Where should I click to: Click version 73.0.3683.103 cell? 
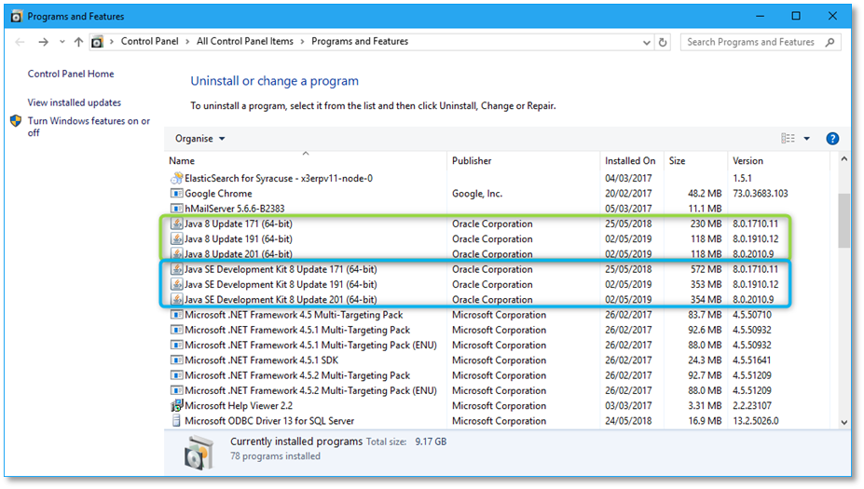[761, 194]
